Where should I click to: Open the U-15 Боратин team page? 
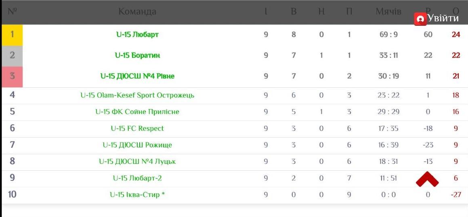pyautogui.click(x=137, y=55)
